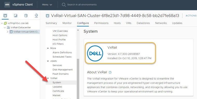This screenshot has width=197, height=99.
Task: Click Search in all environments field
Action: click(x=82, y=5)
